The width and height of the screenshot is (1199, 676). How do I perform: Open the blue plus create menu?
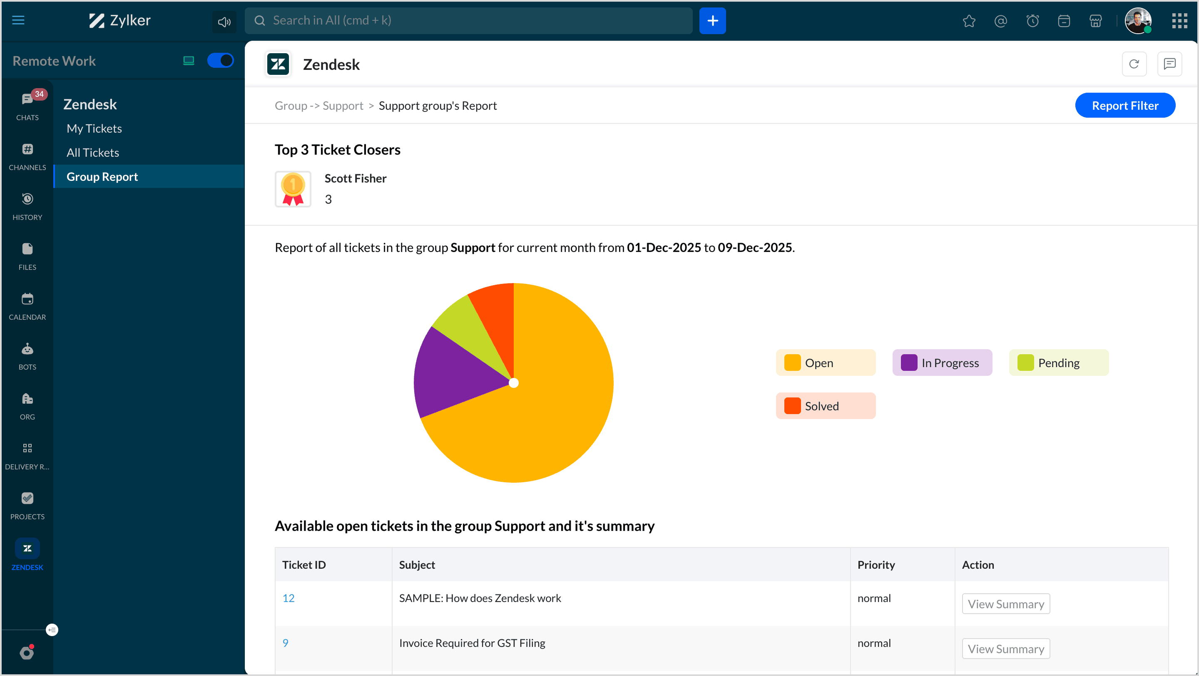pos(712,21)
